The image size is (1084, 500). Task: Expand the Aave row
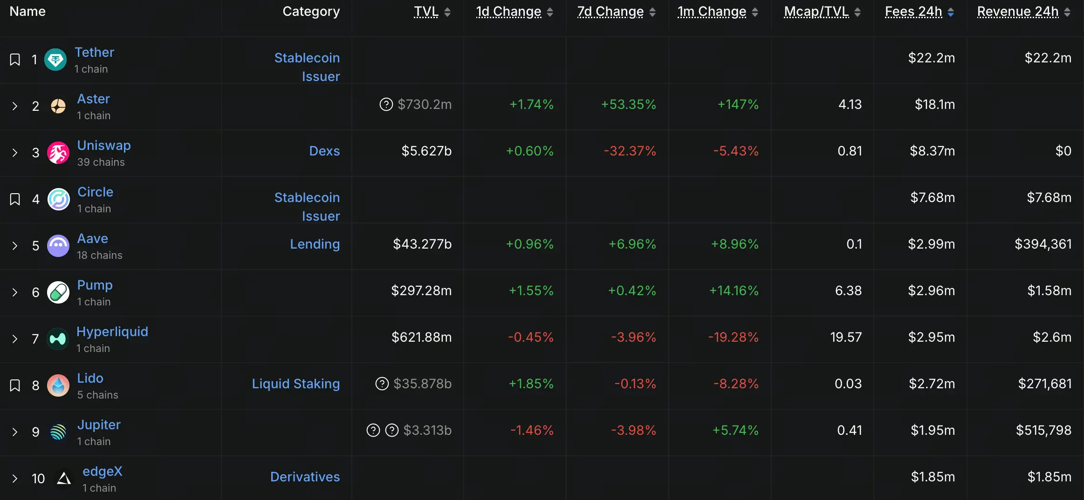click(x=15, y=246)
